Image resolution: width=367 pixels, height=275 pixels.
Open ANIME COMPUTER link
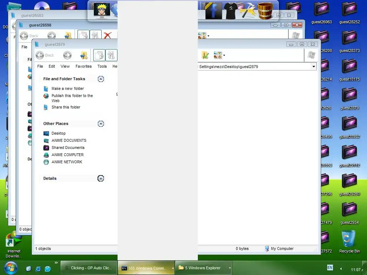point(67,155)
